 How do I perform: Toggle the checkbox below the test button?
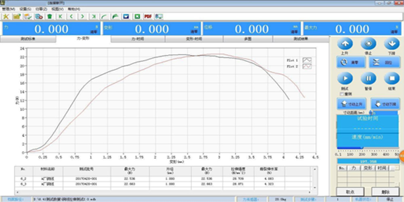coord(342,94)
